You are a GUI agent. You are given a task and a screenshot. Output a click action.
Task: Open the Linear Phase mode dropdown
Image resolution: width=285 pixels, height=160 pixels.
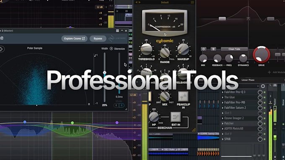click(248, 80)
